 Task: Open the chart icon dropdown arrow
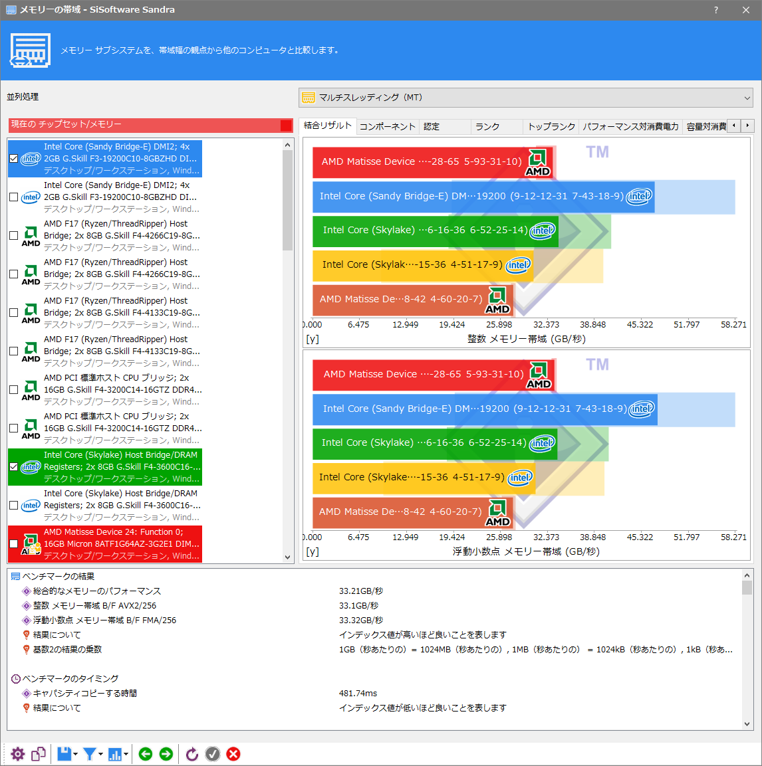point(126,754)
